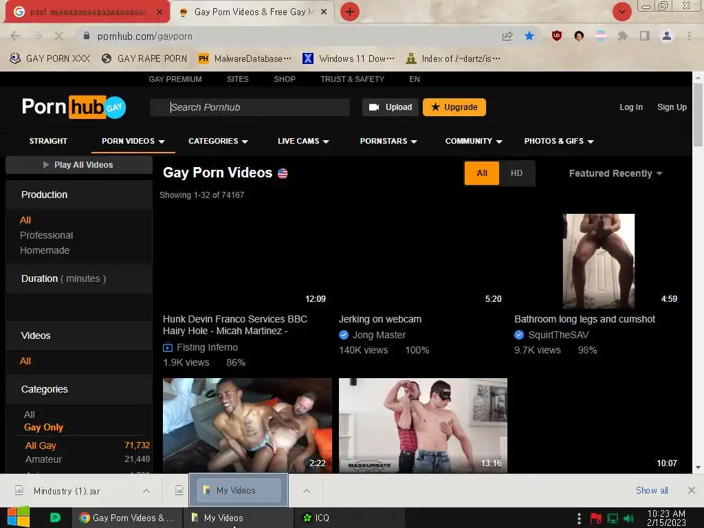The height and width of the screenshot is (528, 704).
Task: Click the scrollbar down arrow
Action: pyautogui.click(x=698, y=467)
